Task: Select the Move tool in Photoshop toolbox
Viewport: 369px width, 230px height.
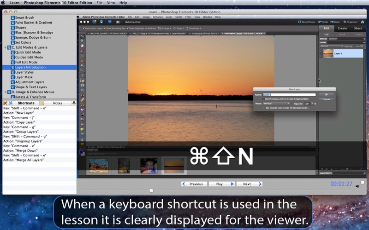Action: 82,36
